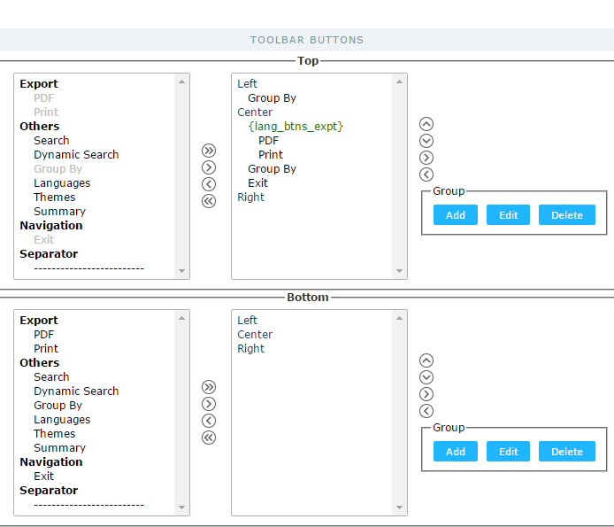Edit the group in the Bottom section
Screen dimensions: 614x527
point(508,452)
